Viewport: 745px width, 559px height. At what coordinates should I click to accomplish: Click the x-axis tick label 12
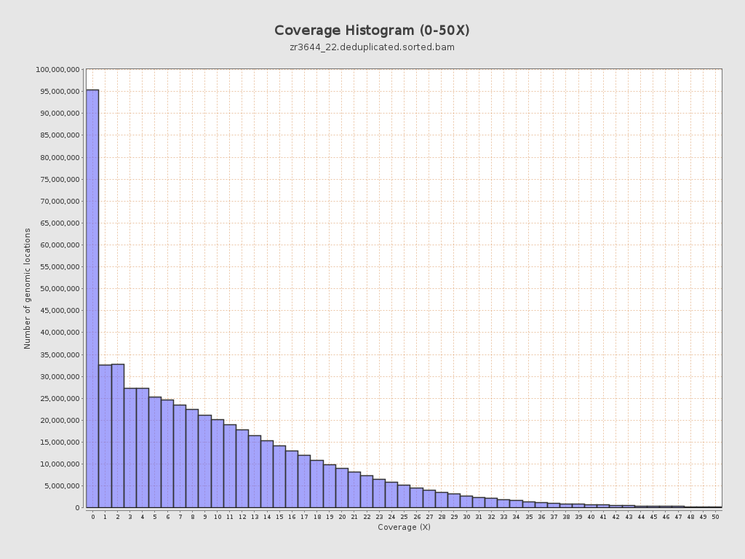coord(242,517)
